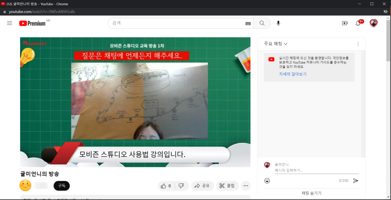The height and width of the screenshot is (200, 391).
Task: Open account avatar menu in header
Action: click(x=374, y=23)
